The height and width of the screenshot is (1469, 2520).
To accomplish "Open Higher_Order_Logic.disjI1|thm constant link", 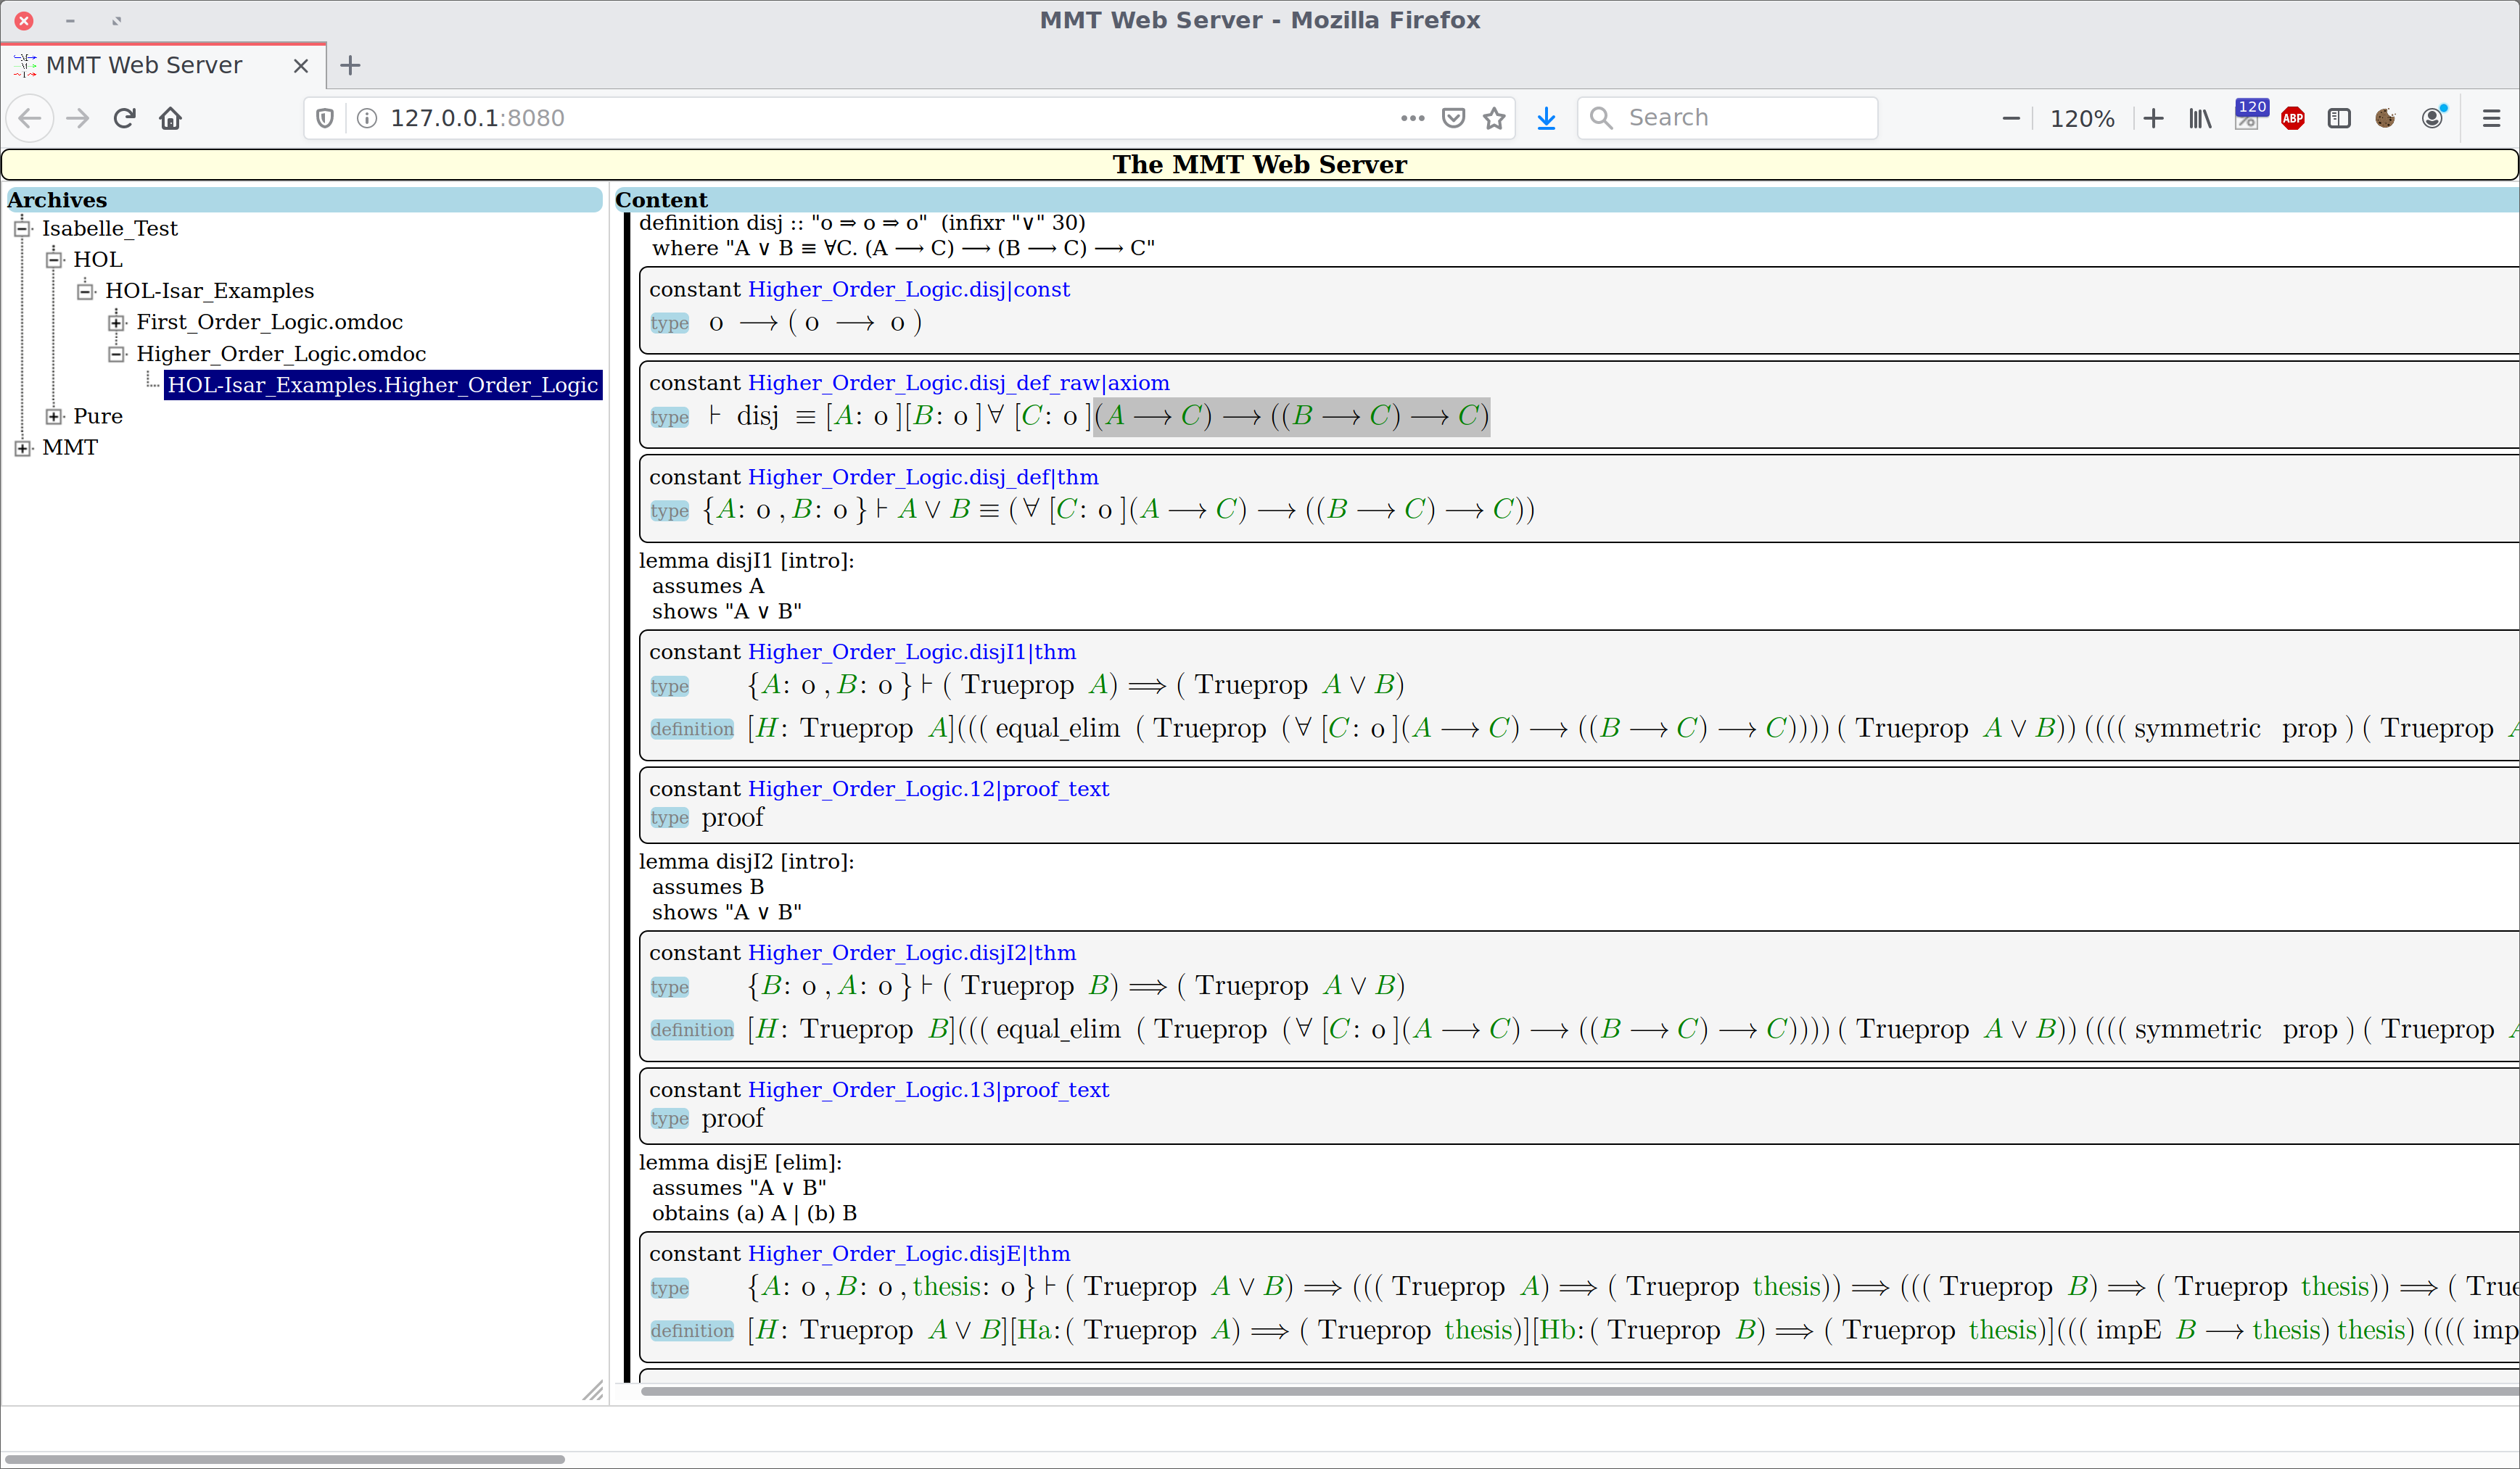I will (x=911, y=652).
